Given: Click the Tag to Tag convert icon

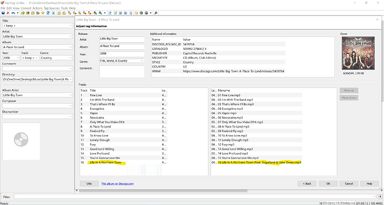Looking at the screenshot, I should [90, 13].
